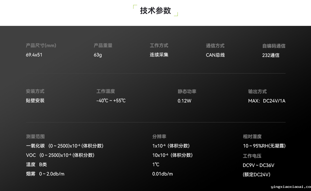
Task: Select the MAX：DC24V/1A output value
Action: (x=267, y=101)
